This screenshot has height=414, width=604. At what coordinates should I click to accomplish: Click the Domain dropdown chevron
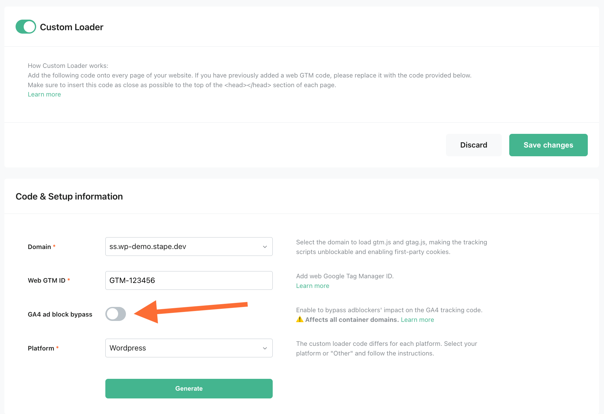[x=265, y=247]
